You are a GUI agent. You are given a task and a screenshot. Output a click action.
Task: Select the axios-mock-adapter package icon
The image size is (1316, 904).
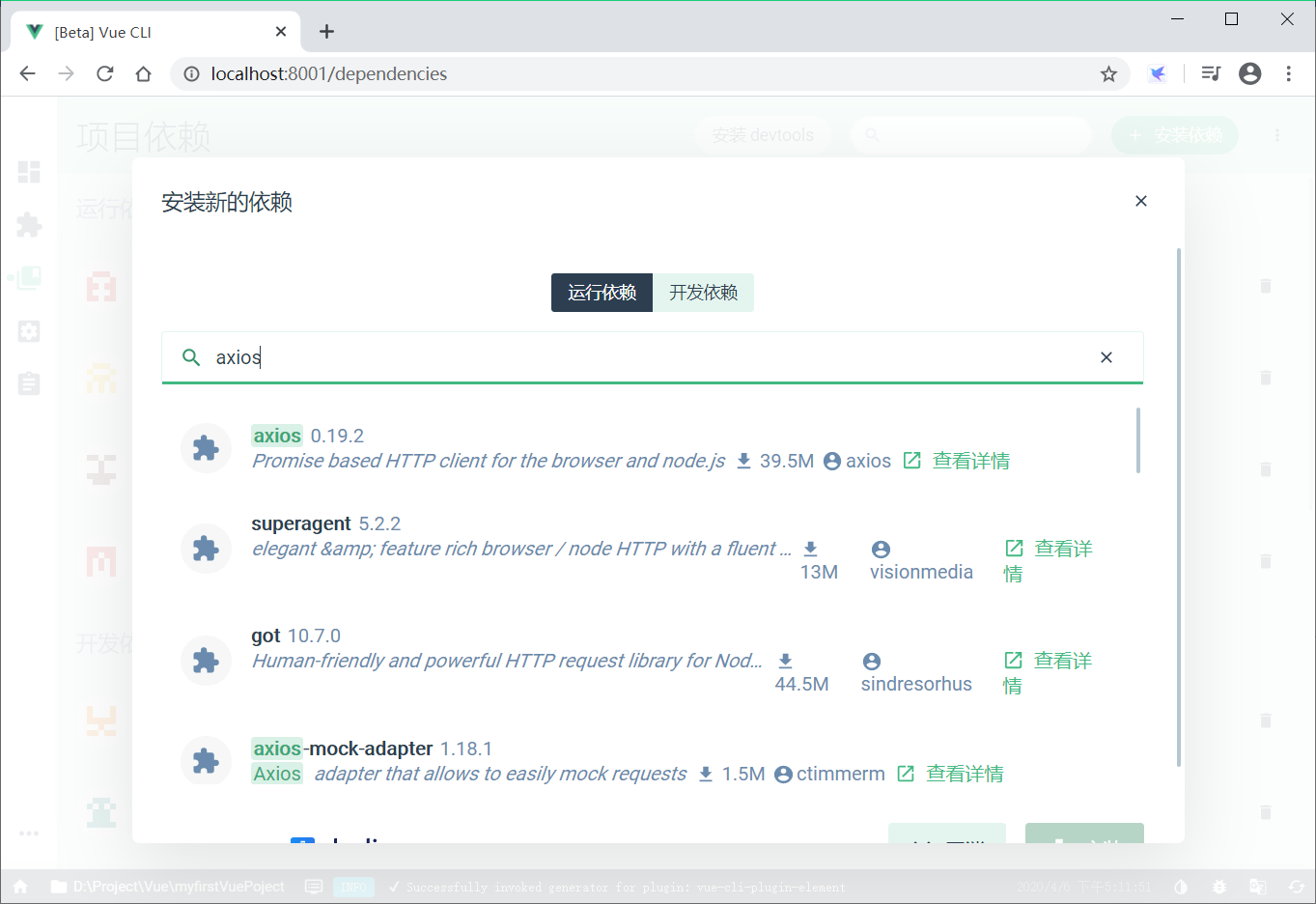tap(206, 761)
